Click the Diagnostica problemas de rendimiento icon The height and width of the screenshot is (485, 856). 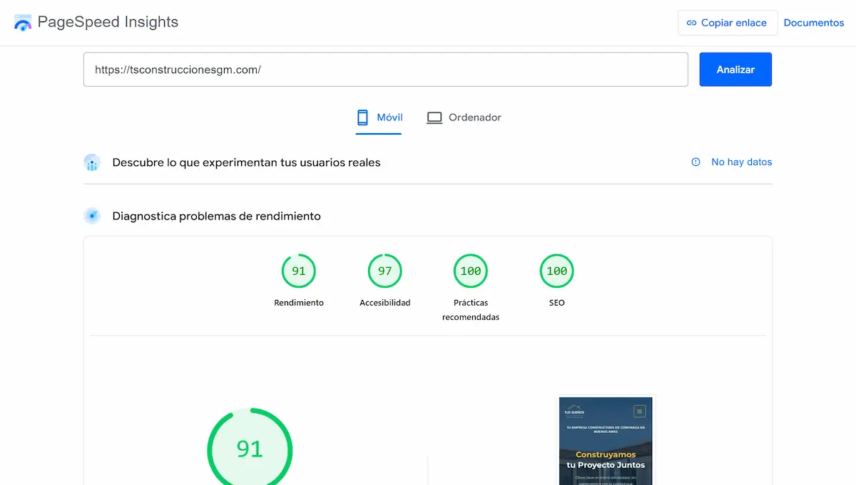pyautogui.click(x=92, y=215)
